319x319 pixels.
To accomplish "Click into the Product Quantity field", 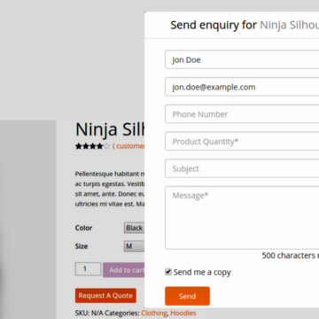I will (242, 141).
